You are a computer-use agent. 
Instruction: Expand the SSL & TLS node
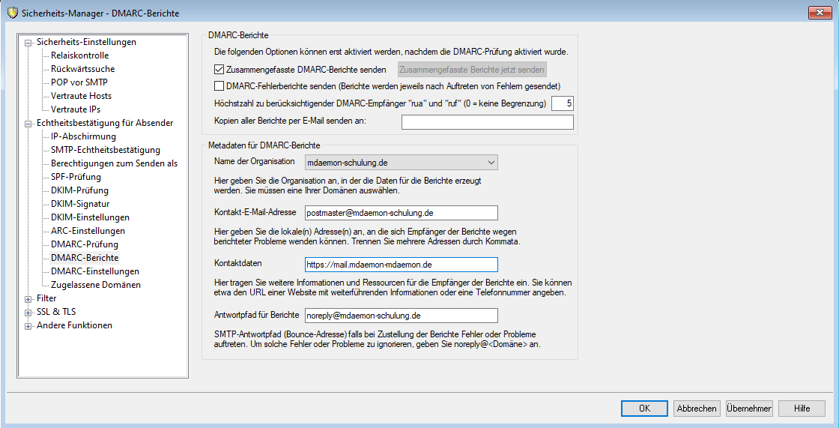click(x=28, y=313)
